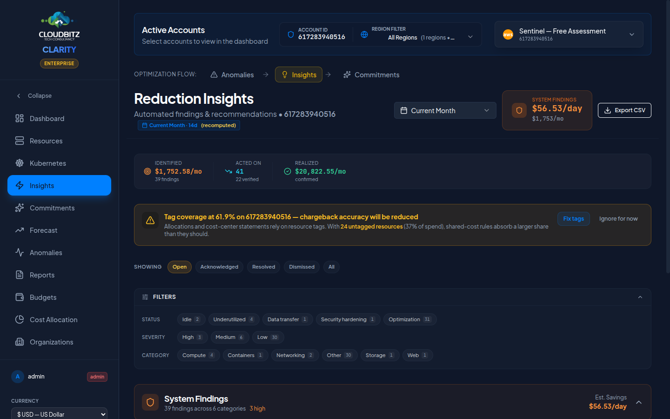Collapse the System Findings section chevron
Image resolution: width=670 pixels, height=419 pixels.
coord(639,402)
